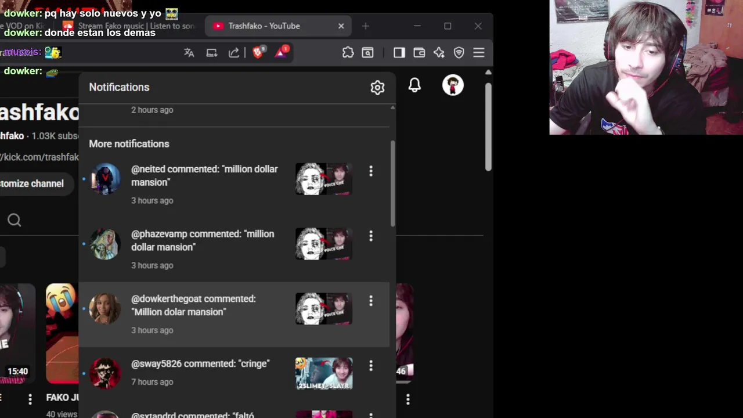Click the FAKO JU video title
Viewport: 743px width, 418px height.
click(62, 398)
